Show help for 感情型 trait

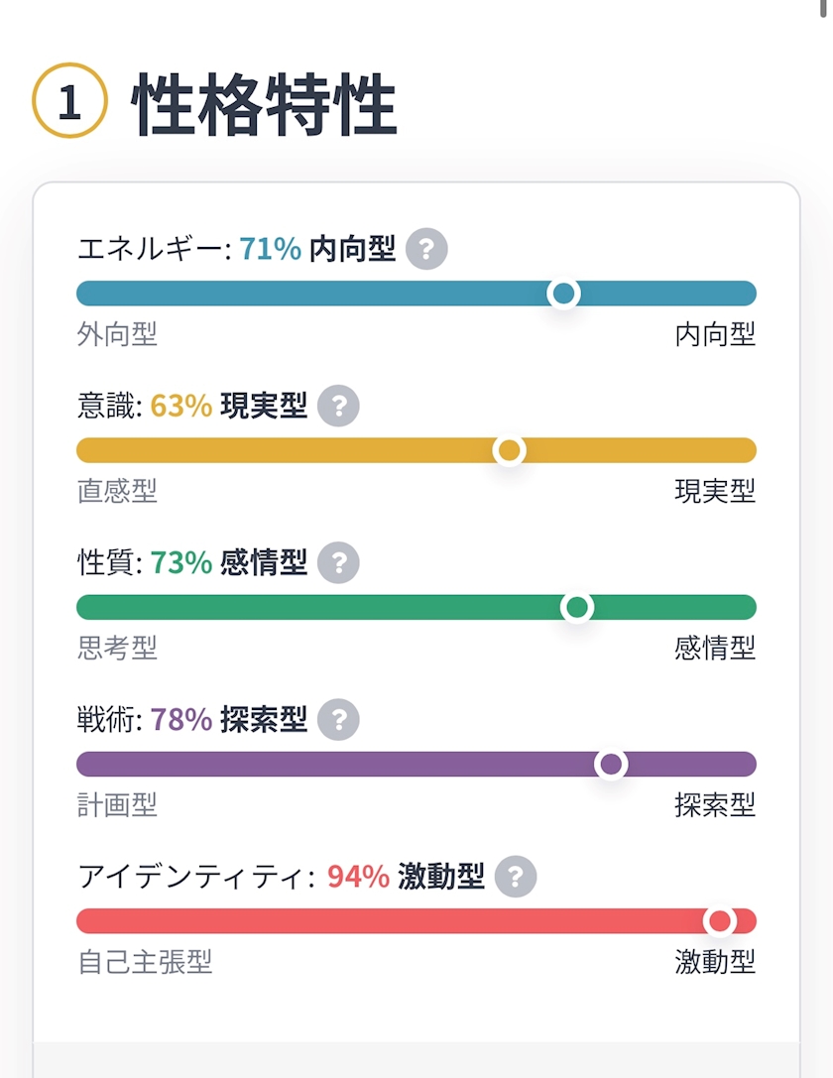(338, 562)
